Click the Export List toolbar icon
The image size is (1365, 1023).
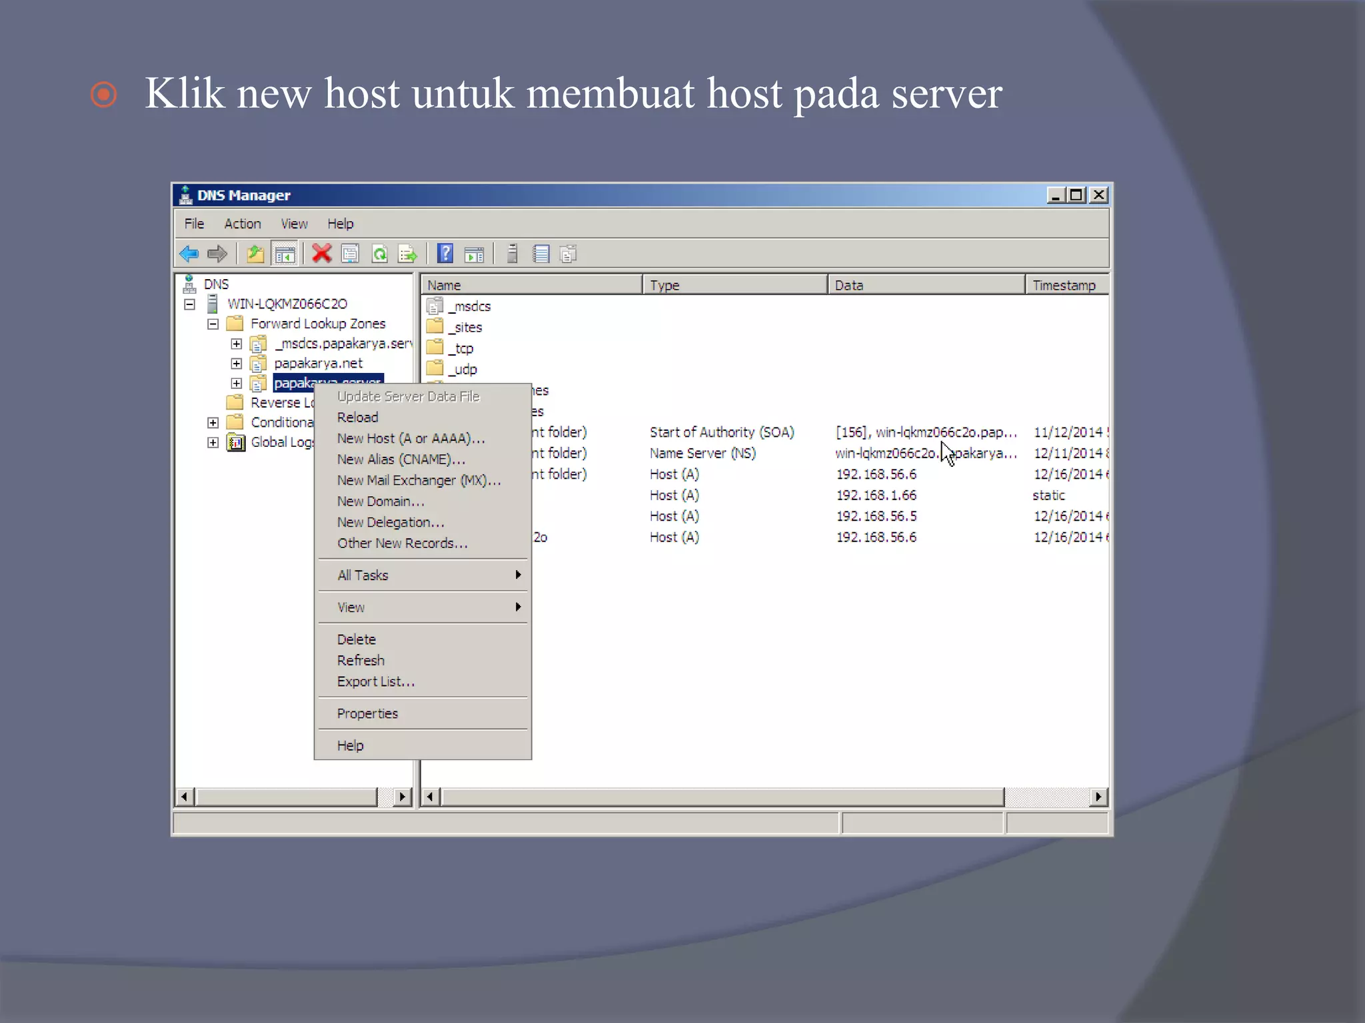(407, 254)
